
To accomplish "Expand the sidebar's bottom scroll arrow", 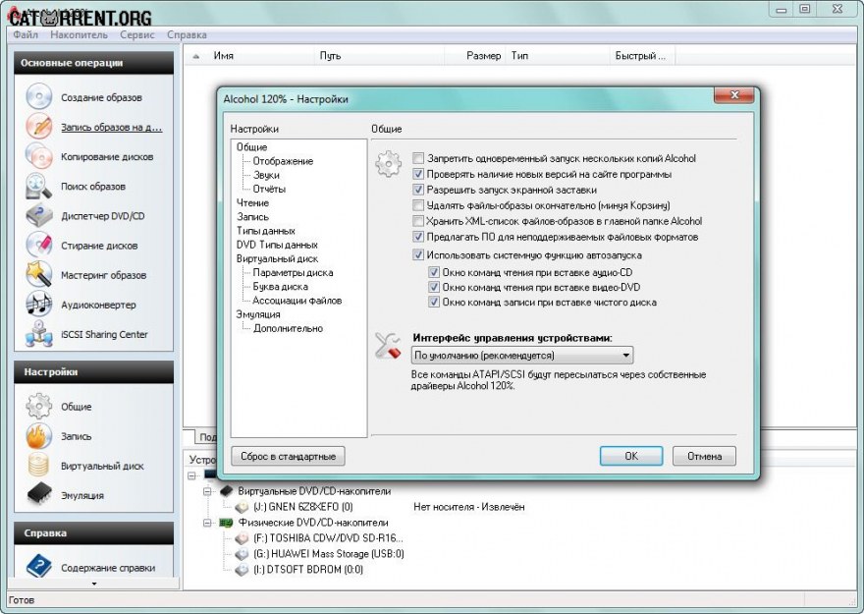I will (93, 584).
